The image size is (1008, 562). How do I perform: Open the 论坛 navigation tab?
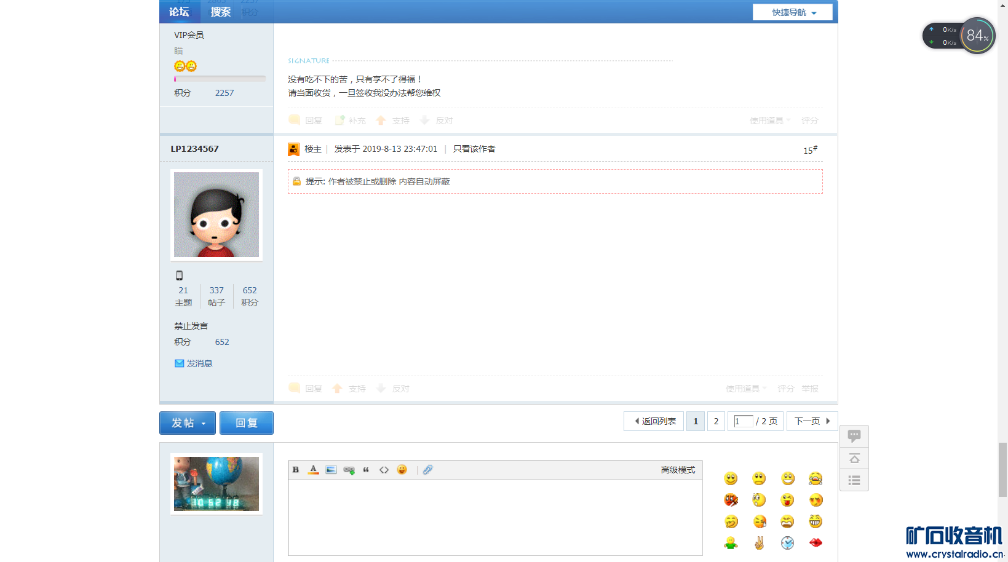pos(180,12)
